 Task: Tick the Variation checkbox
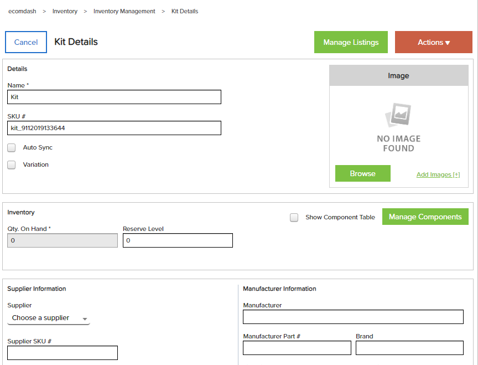coord(11,165)
